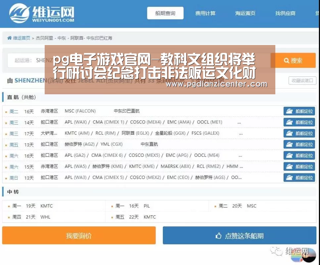Screen dimensions: 320x265
Task: Open the 找供应商 menu item
Action: click(285, 13)
